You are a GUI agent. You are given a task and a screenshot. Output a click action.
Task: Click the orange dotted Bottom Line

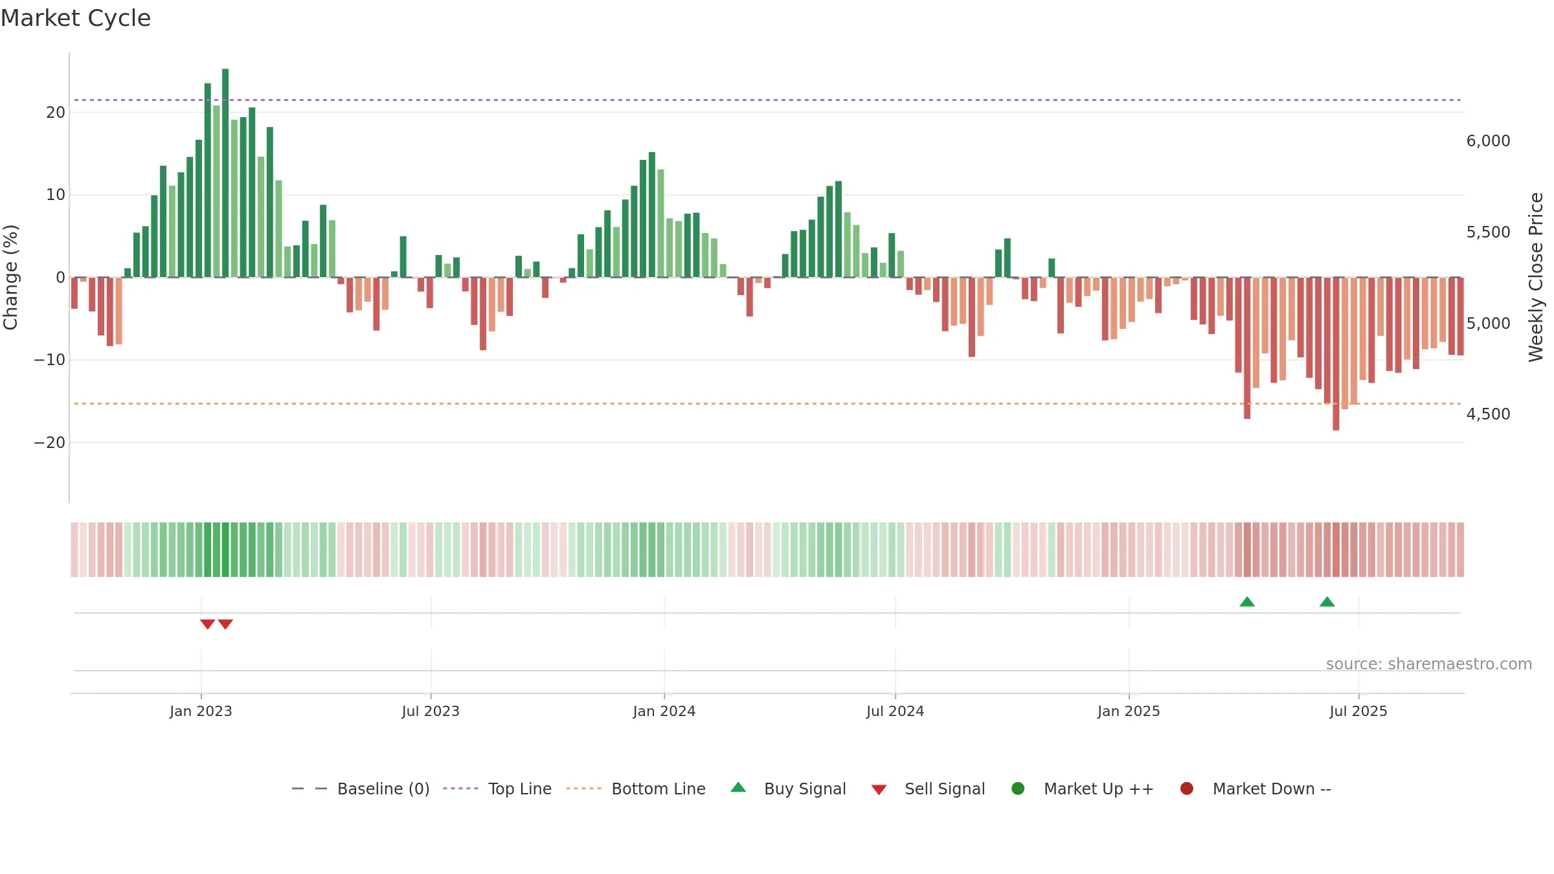767,403
